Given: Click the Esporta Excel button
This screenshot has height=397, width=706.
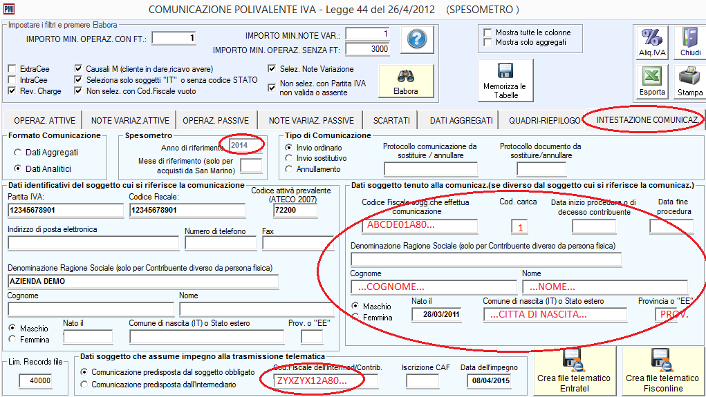Looking at the screenshot, I should (652, 81).
